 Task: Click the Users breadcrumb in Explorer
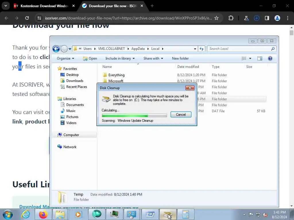click(88, 49)
